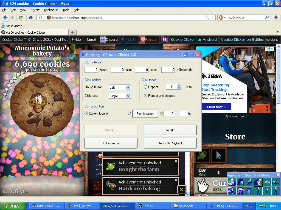
Task: Click the Stop (F6) button
Action: pos(170,130)
